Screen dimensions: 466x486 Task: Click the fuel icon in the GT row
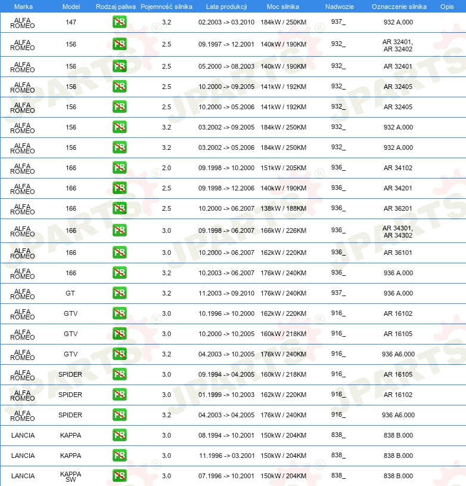[119, 293]
